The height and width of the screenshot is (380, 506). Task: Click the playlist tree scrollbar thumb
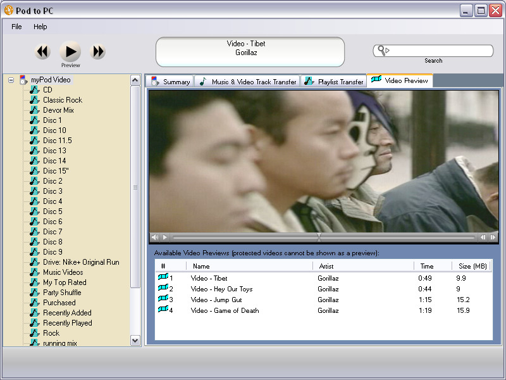click(135, 187)
